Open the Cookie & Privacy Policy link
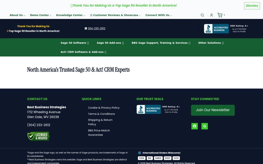Viewport: 263px width, 164px height. [x=104, y=108]
